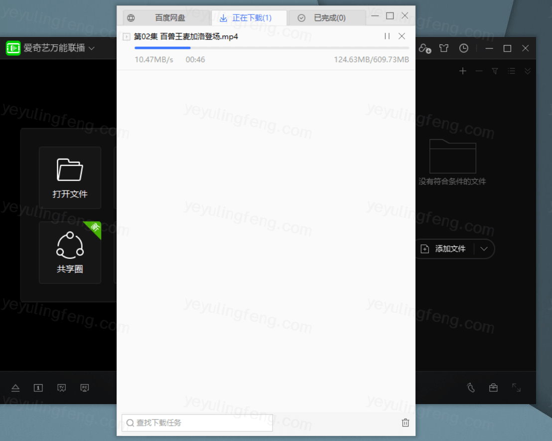Toggle fullscreen arrows icon in player
The image size is (552, 441).
pos(517,388)
